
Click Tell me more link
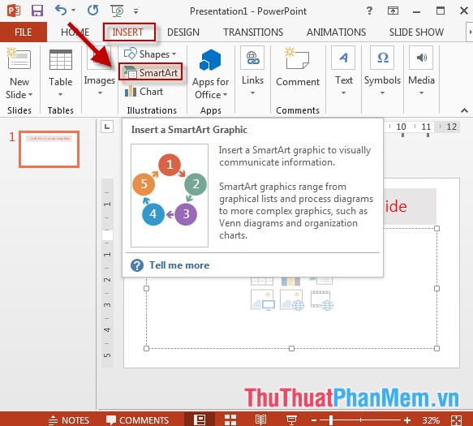point(179,265)
